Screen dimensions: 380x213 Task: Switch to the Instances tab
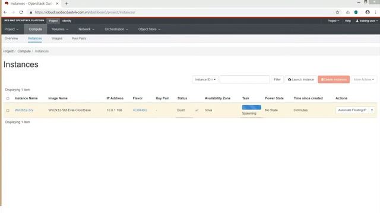pos(34,38)
